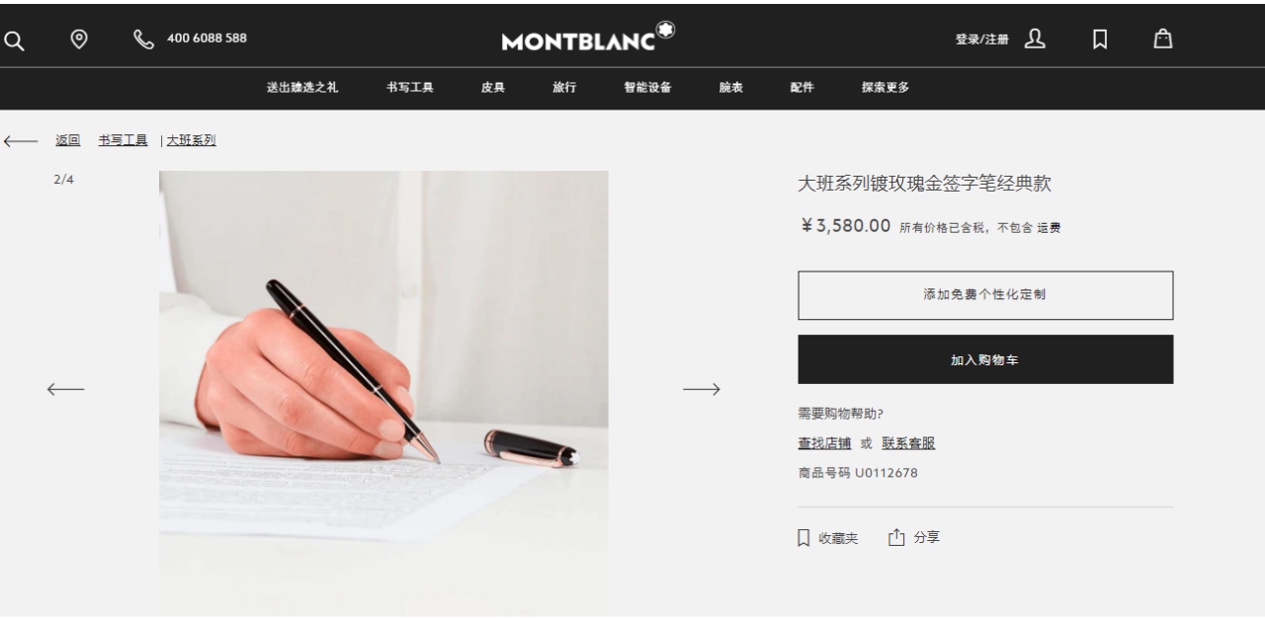Click 添加免费个性化定制 button
This screenshot has width=1265, height=618.
(985, 295)
